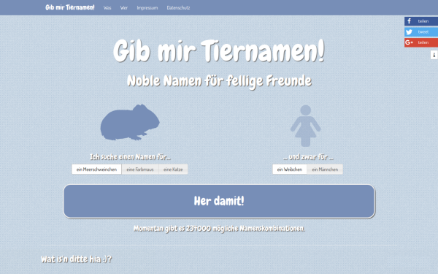Image resolution: width=438 pixels, height=274 pixels.
Task: Choose 'ein Männchen' gender option
Action: [x=325, y=170]
